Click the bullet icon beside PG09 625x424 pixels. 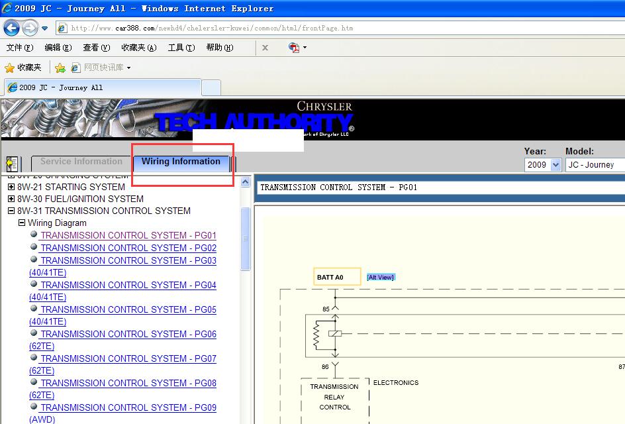coord(34,407)
